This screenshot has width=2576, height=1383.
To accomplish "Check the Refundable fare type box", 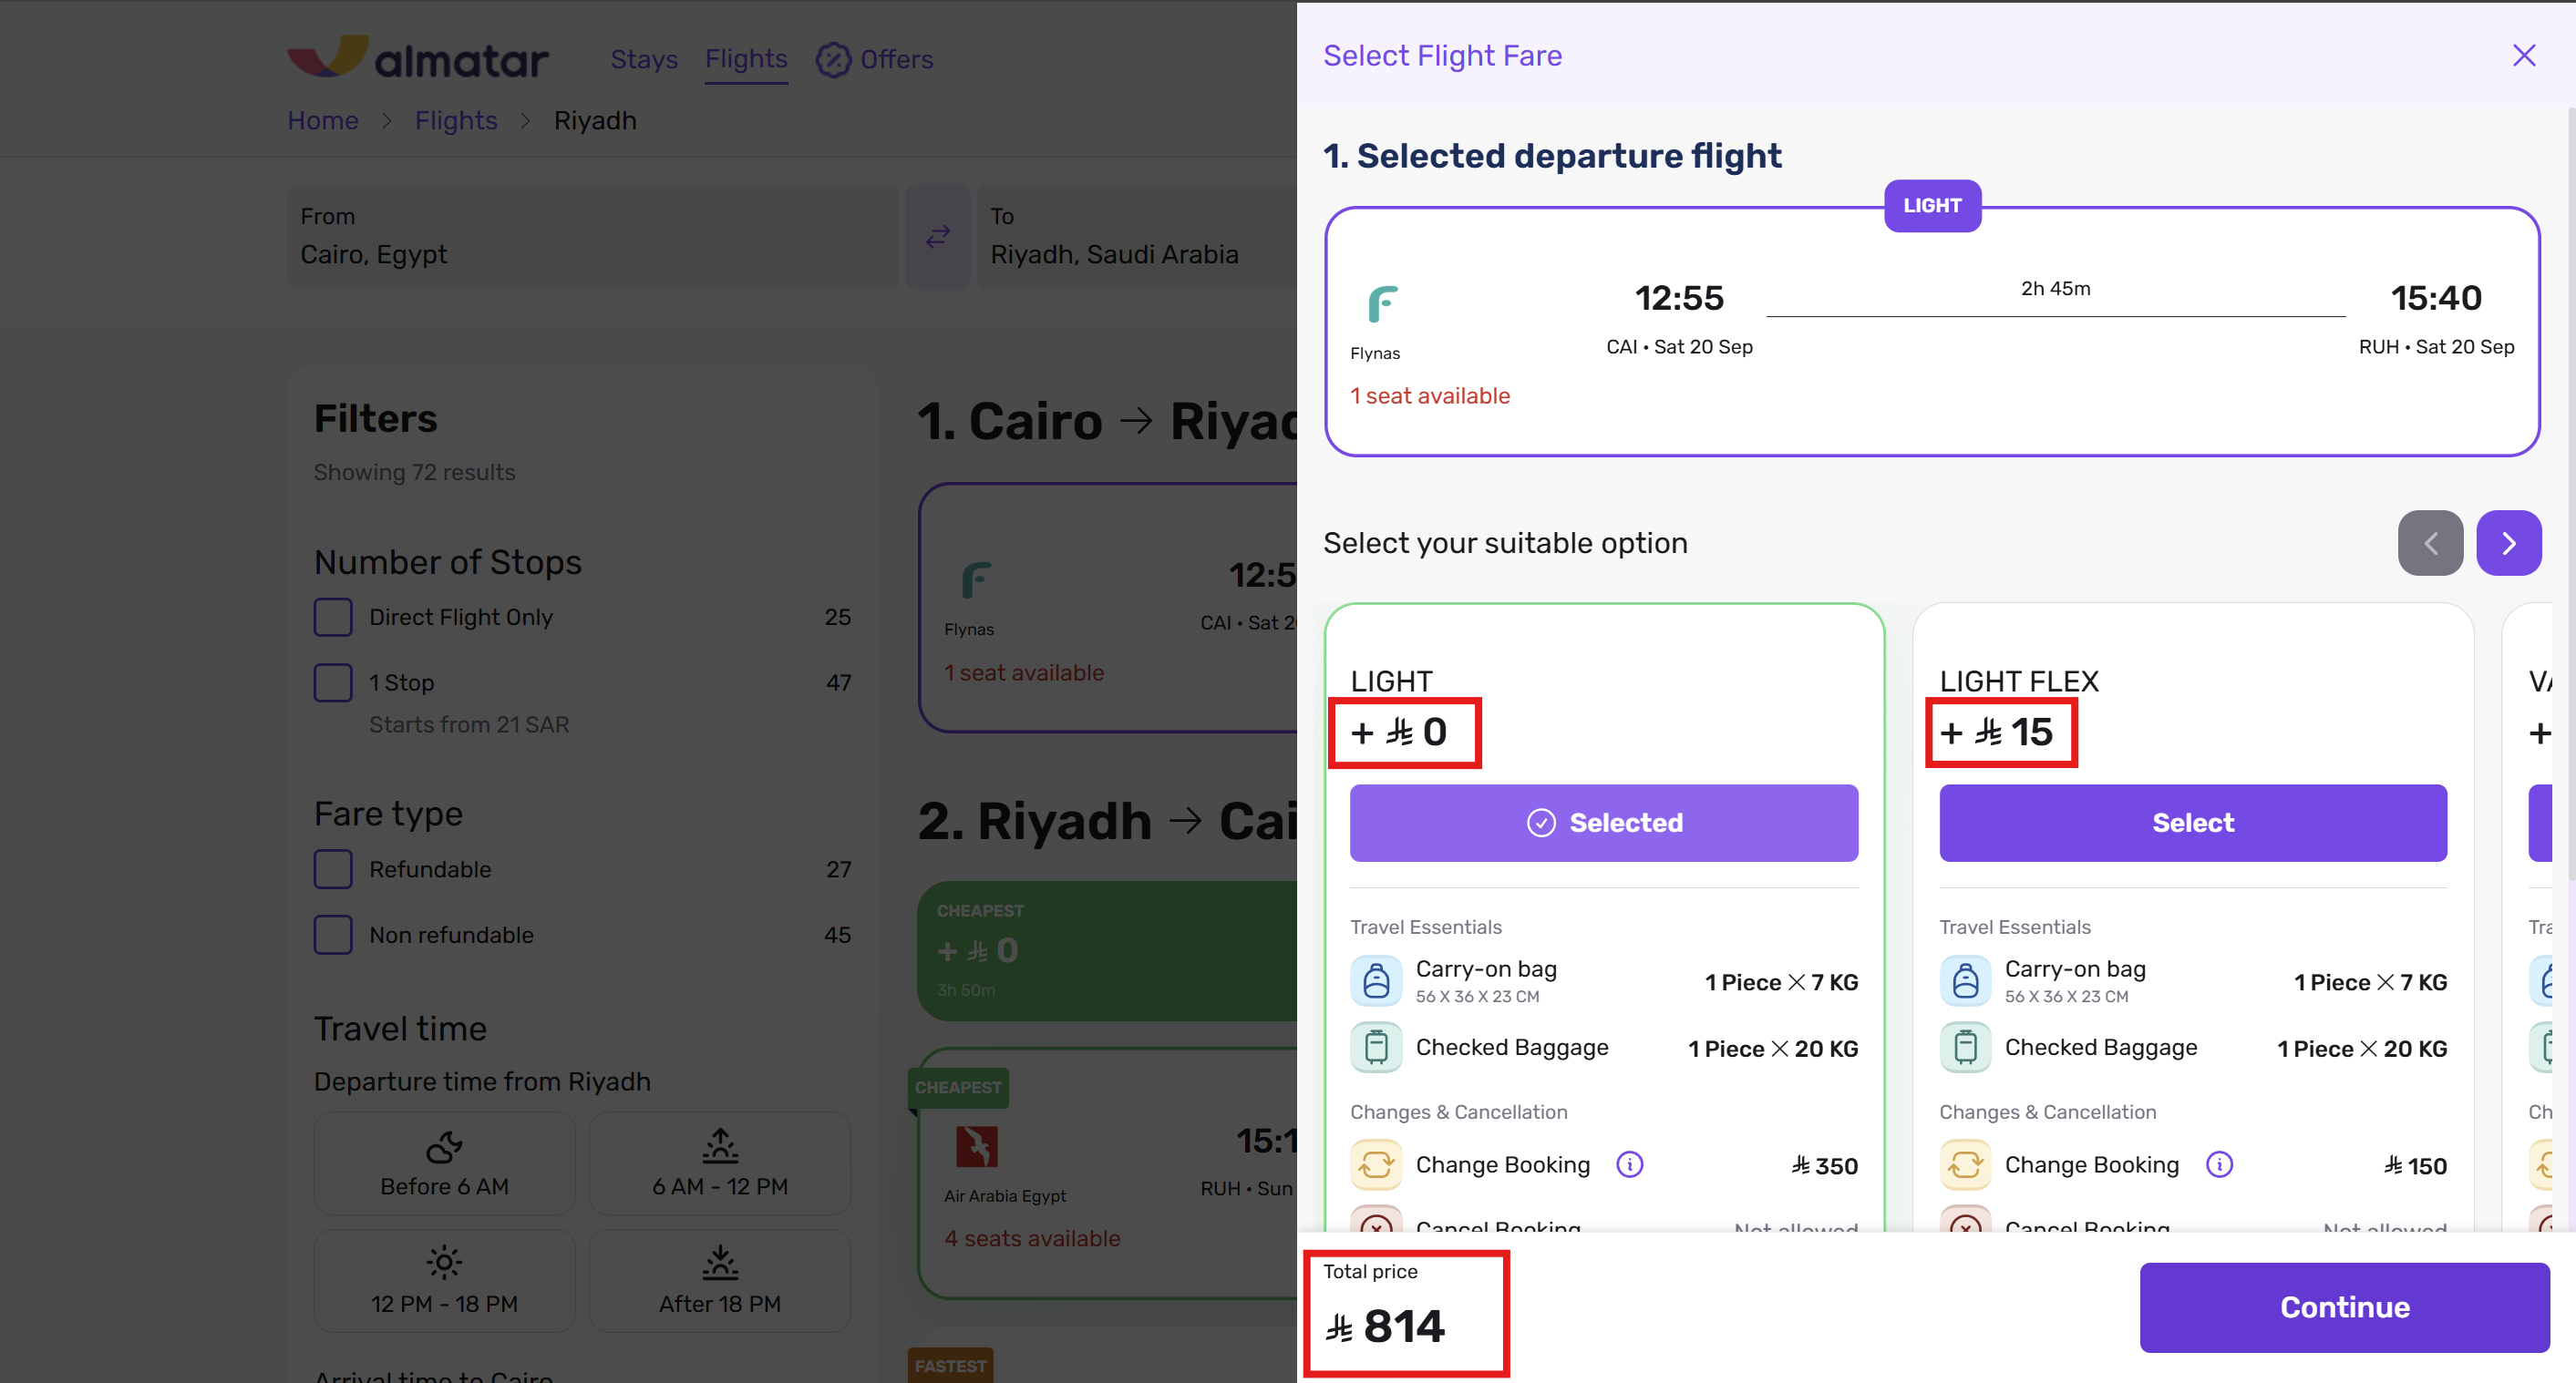I will 333,869.
